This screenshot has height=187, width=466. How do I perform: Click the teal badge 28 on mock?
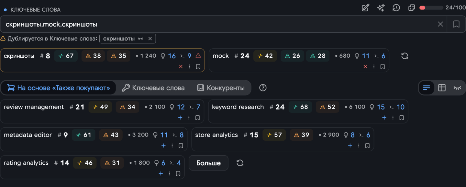pyautogui.click(x=318, y=56)
